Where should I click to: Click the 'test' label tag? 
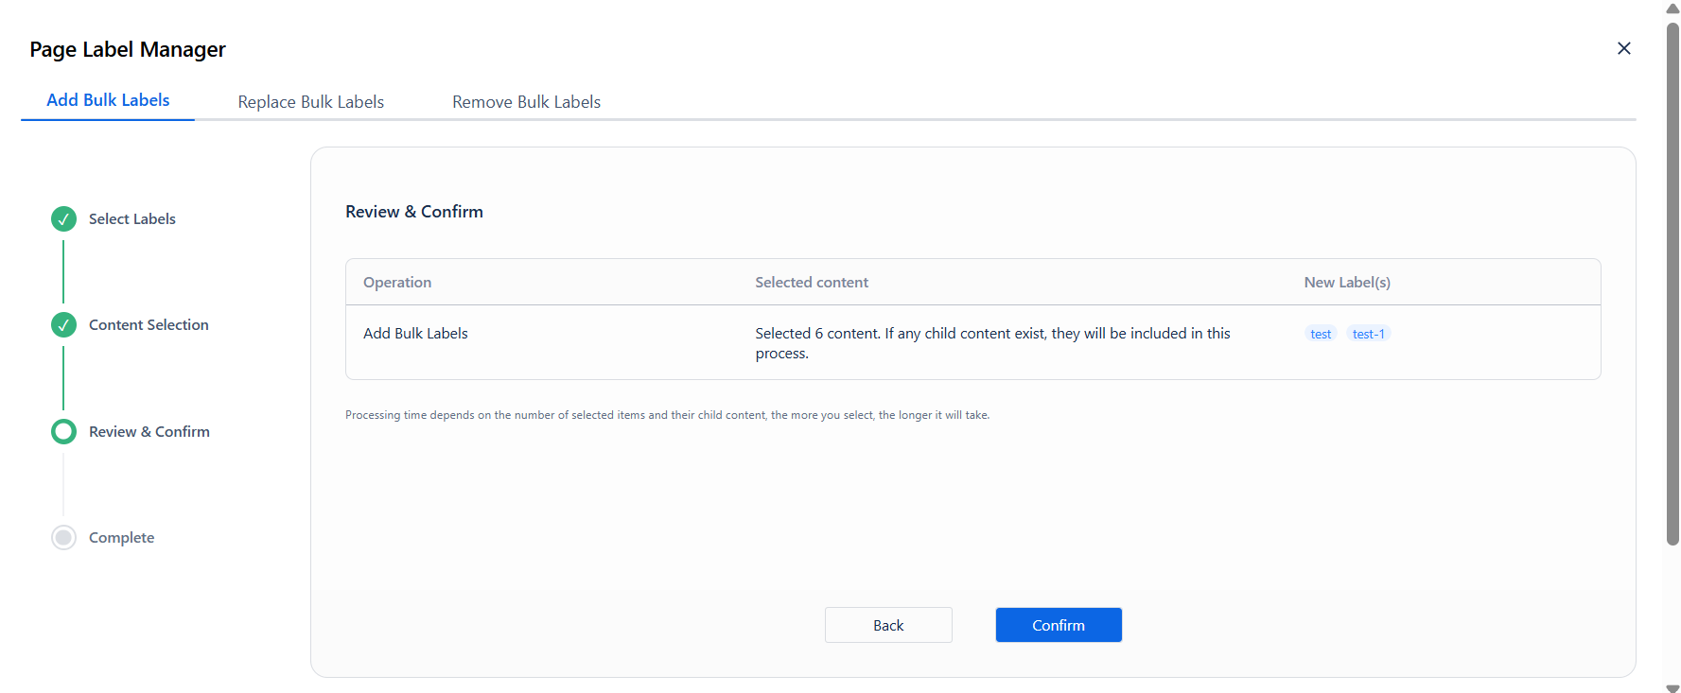(x=1321, y=334)
